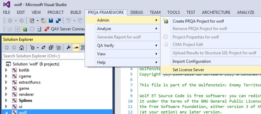Screen dimensions: 261x114
Task: Open the PROJECT menu
Action: (x=56, y=13)
